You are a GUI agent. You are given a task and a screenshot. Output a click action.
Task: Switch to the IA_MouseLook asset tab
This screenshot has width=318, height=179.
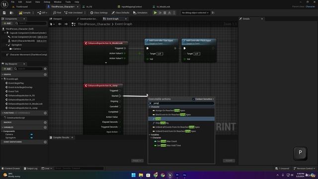(x=163, y=6)
